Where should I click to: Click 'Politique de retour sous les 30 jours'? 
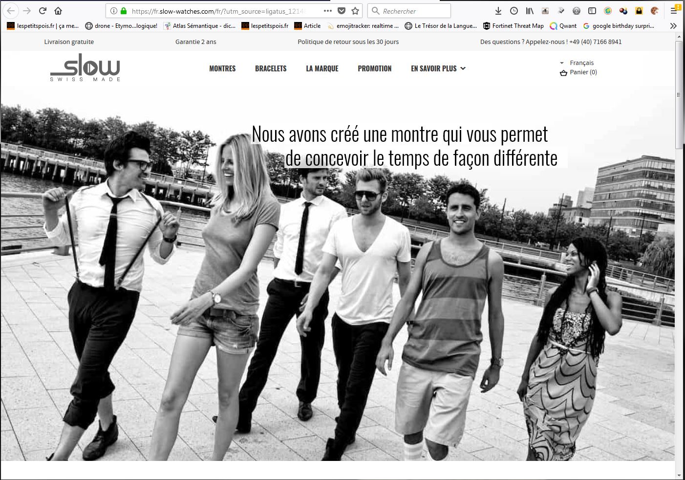348,42
